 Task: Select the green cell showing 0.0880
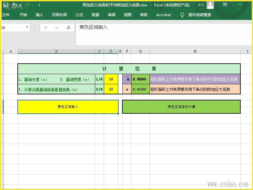pos(140,79)
